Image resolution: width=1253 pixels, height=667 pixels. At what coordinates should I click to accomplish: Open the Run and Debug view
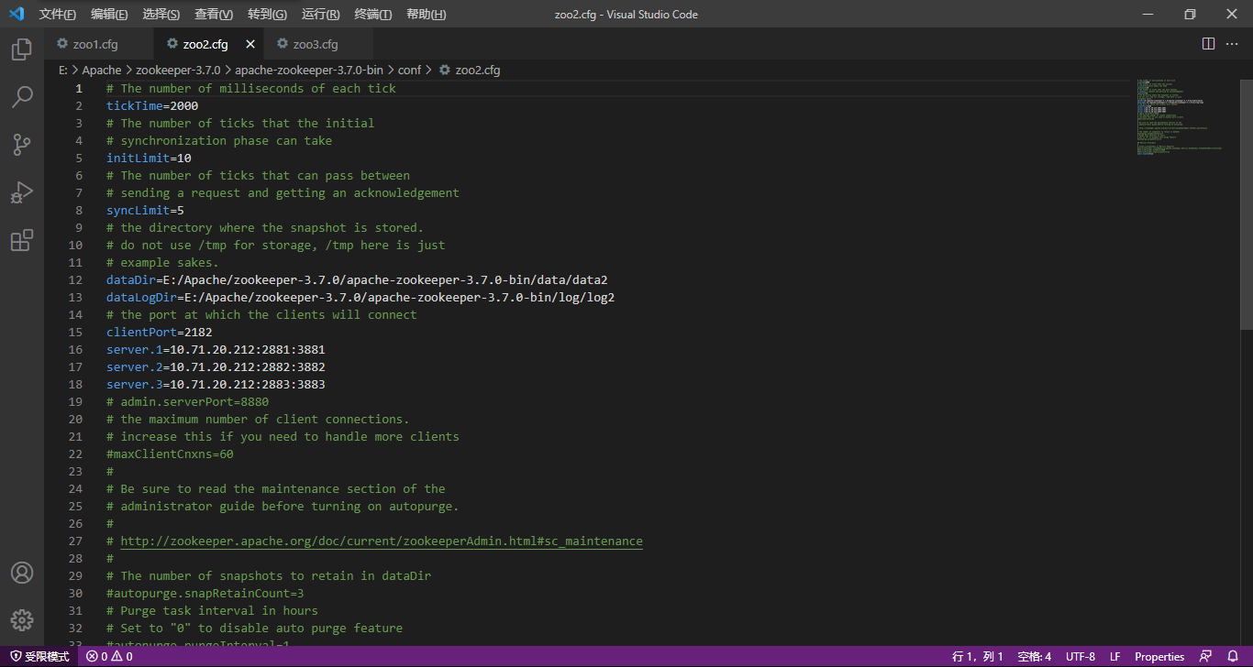pos(22,192)
